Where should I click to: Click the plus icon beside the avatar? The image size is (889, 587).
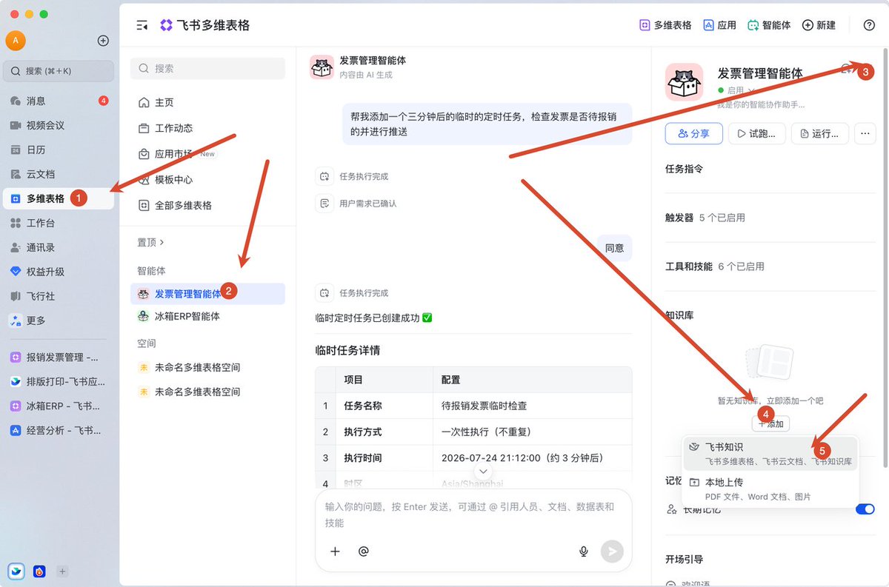pos(103,41)
